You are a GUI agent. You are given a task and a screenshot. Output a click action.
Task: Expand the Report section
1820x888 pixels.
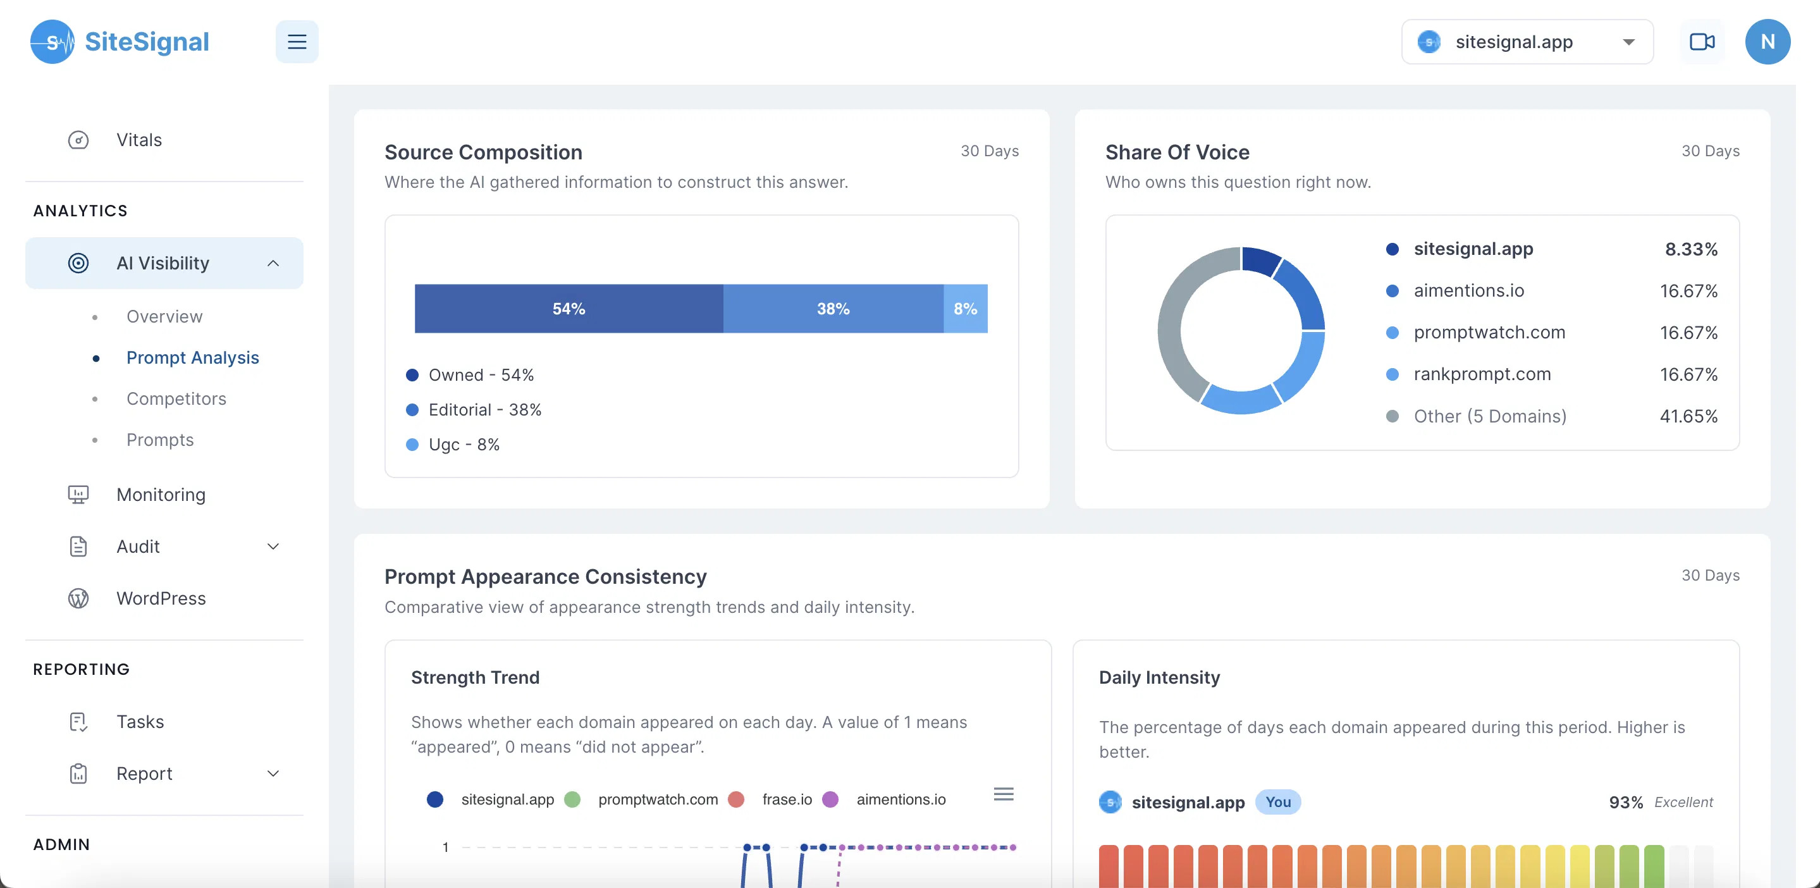[x=273, y=774]
